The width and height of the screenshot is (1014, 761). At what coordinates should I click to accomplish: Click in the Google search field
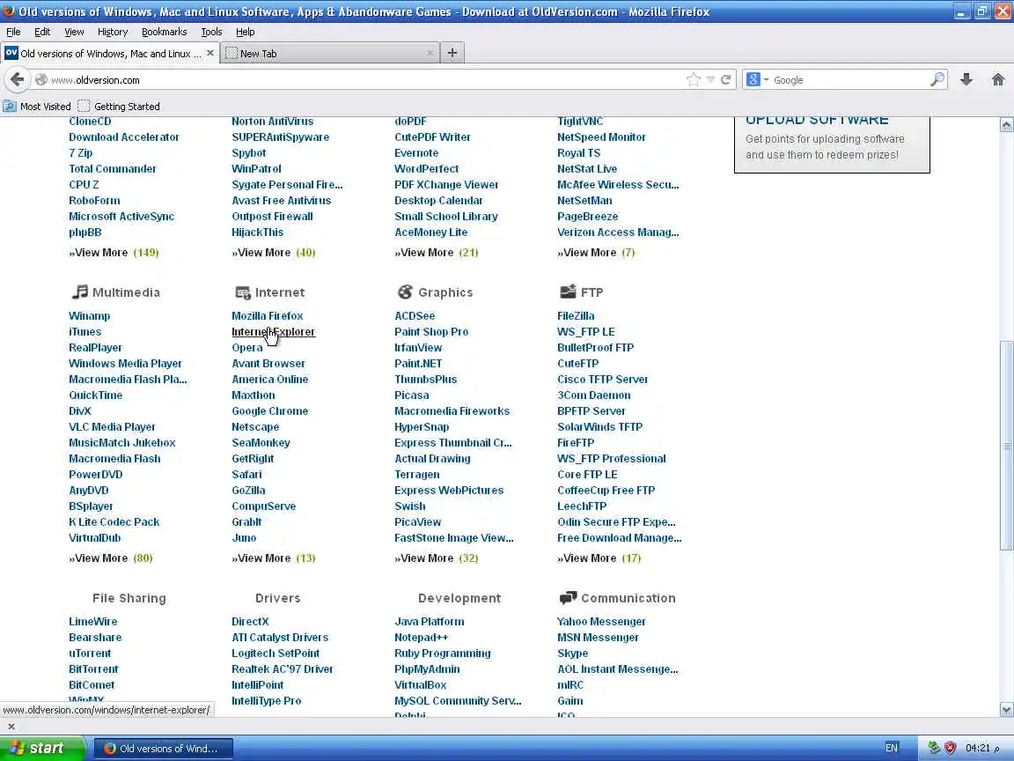pos(849,79)
